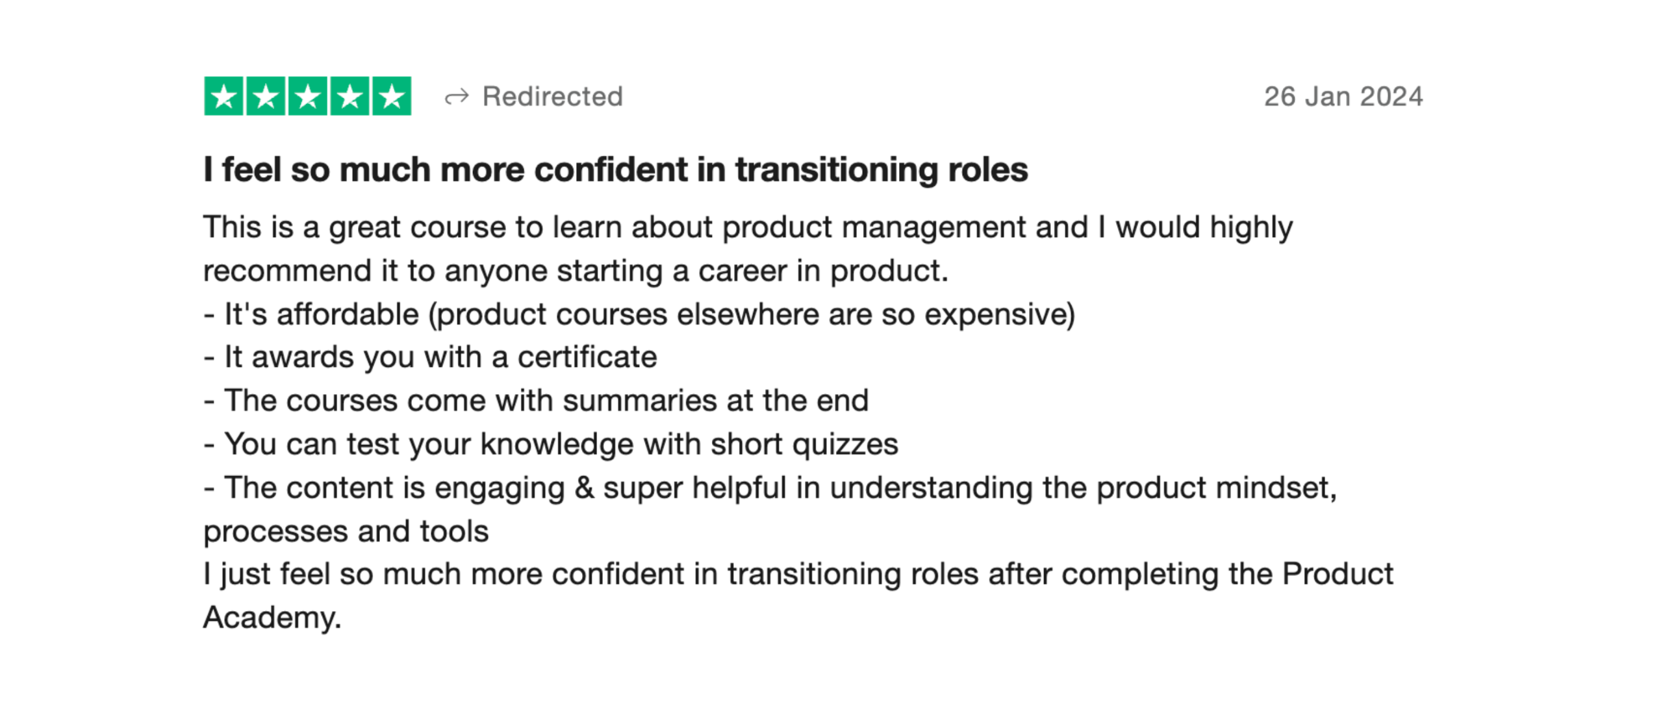Click the line starting "This is a great course"

click(x=747, y=227)
